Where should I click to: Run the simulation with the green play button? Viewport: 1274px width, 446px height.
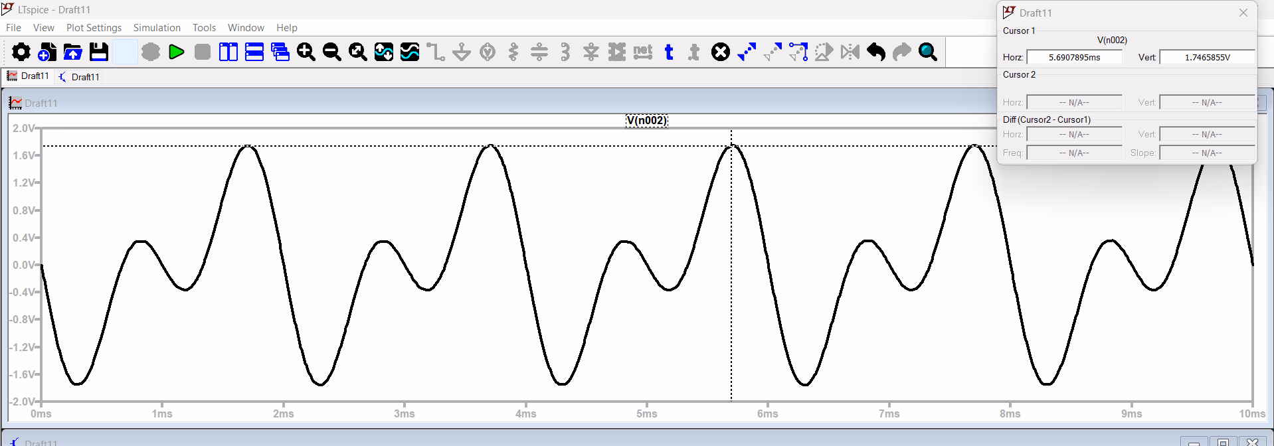click(x=177, y=52)
